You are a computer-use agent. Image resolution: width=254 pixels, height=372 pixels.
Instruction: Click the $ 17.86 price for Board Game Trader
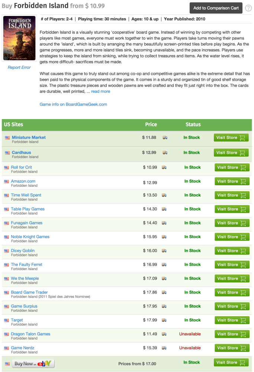[150, 292]
